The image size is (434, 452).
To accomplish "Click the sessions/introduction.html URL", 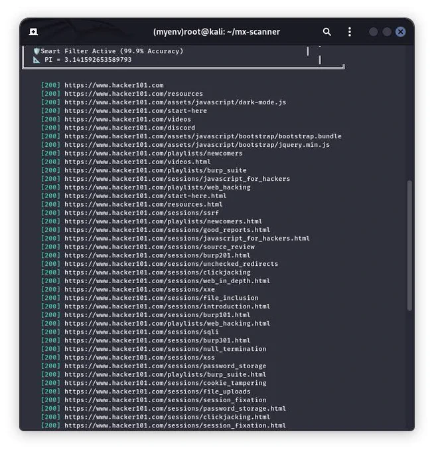I will coord(167,306).
